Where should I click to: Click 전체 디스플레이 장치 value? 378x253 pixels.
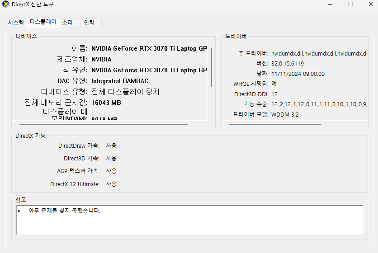click(x=125, y=92)
